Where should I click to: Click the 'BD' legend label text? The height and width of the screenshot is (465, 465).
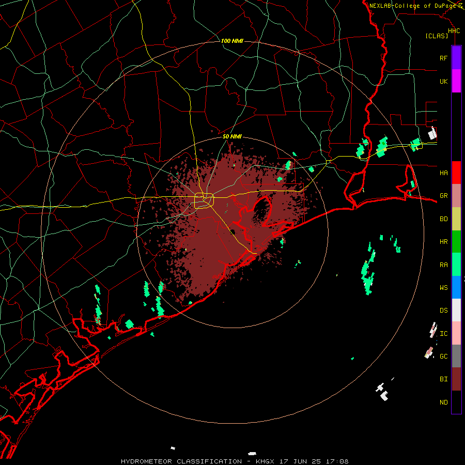444,219
